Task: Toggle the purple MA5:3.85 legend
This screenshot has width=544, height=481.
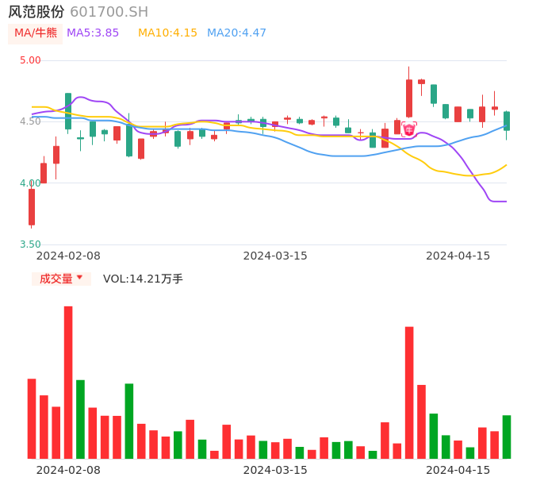Action: 93,33
